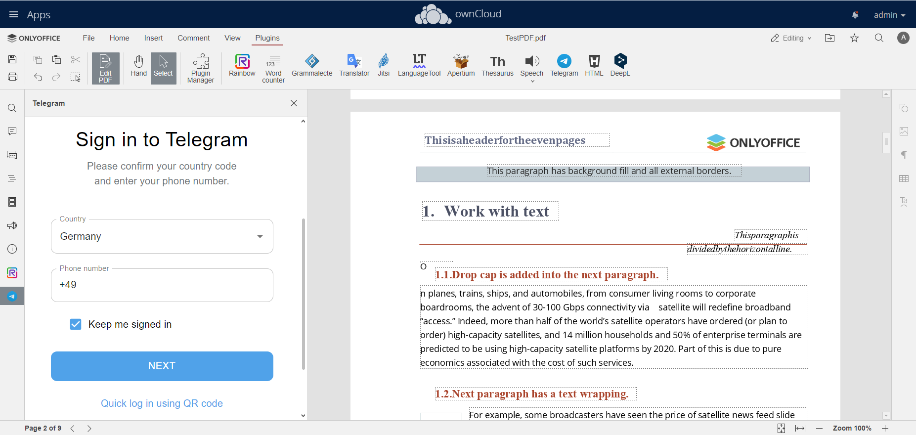Zoom out with the minus button
Viewport: 916px width, 435px height.
click(x=820, y=429)
